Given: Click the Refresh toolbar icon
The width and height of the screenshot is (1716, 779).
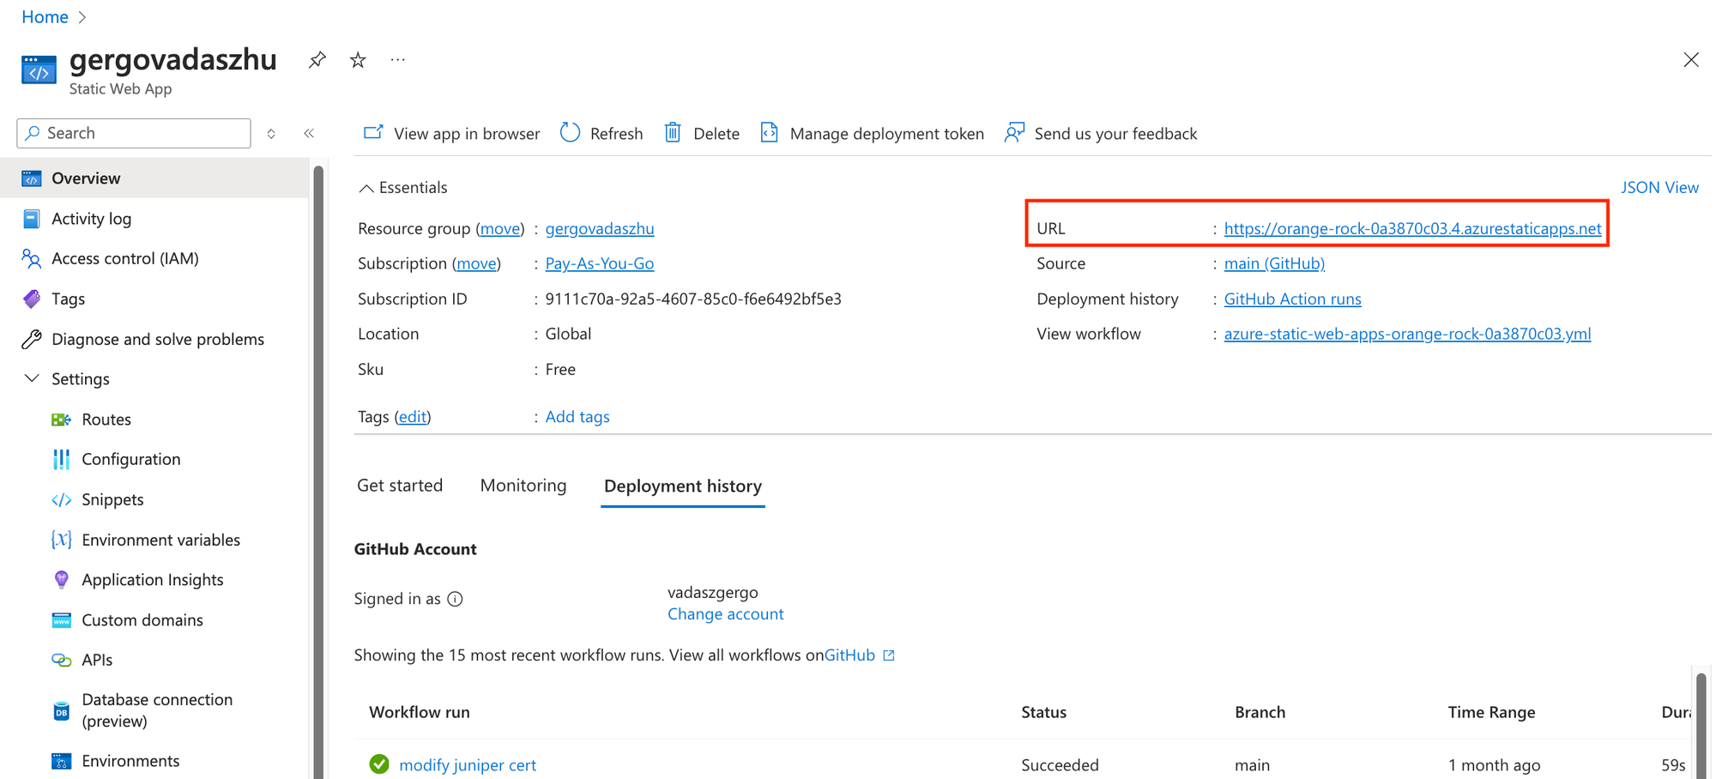Looking at the screenshot, I should (x=571, y=133).
